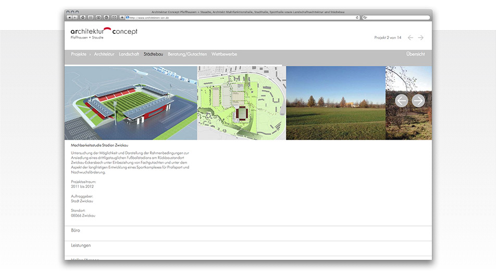Image resolution: width=496 pixels, height=276 pixels.
Task: Open the Beratung/Gutachten link
Action: 187,54
